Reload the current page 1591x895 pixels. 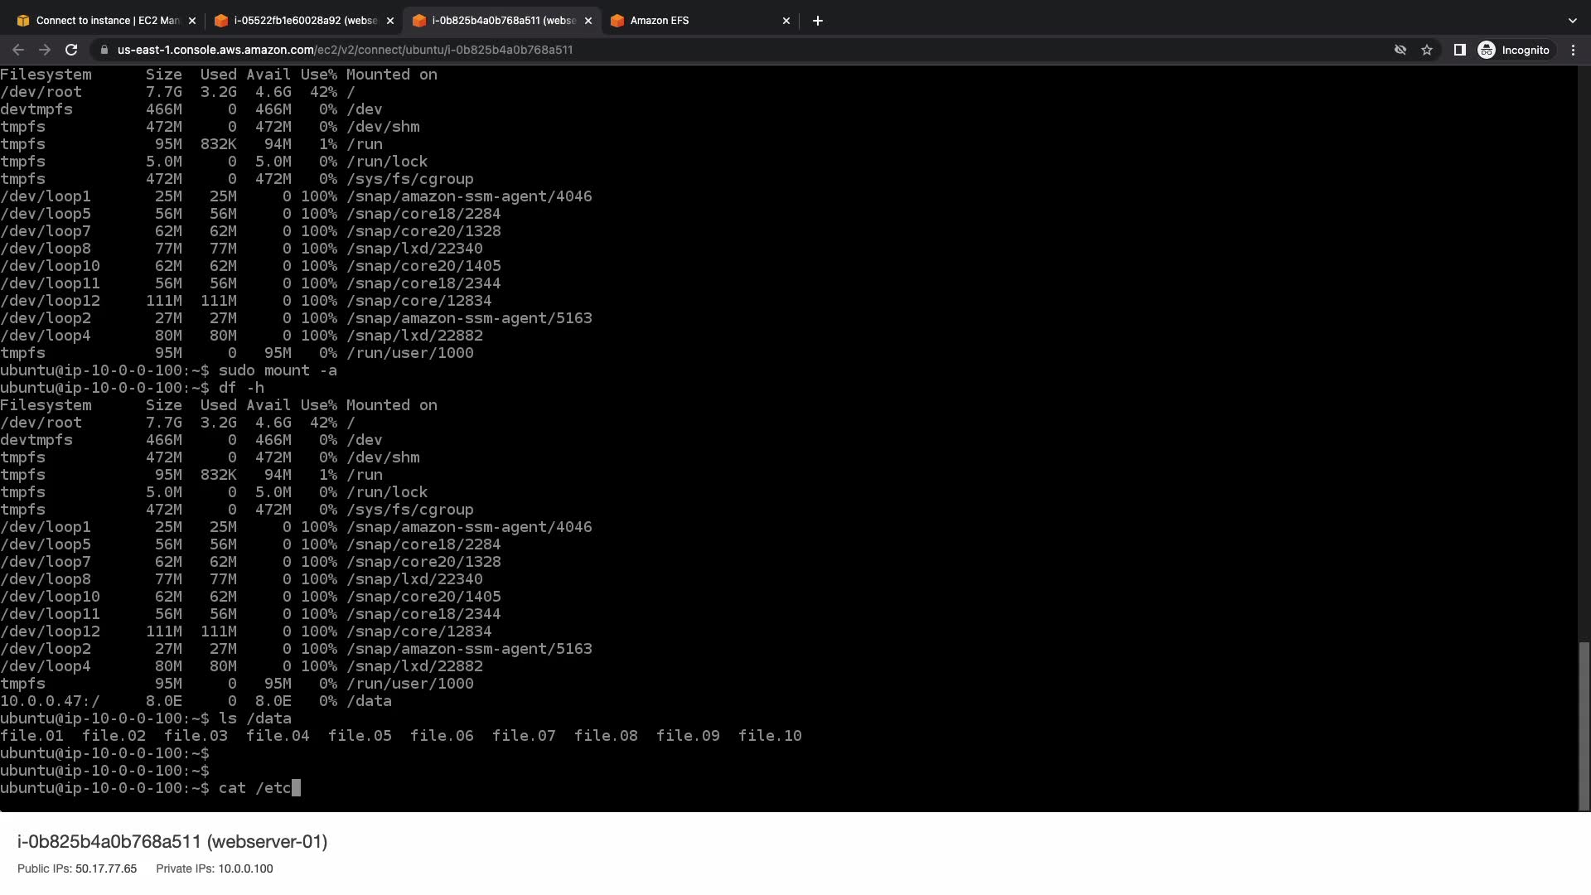tap(71, 50)
